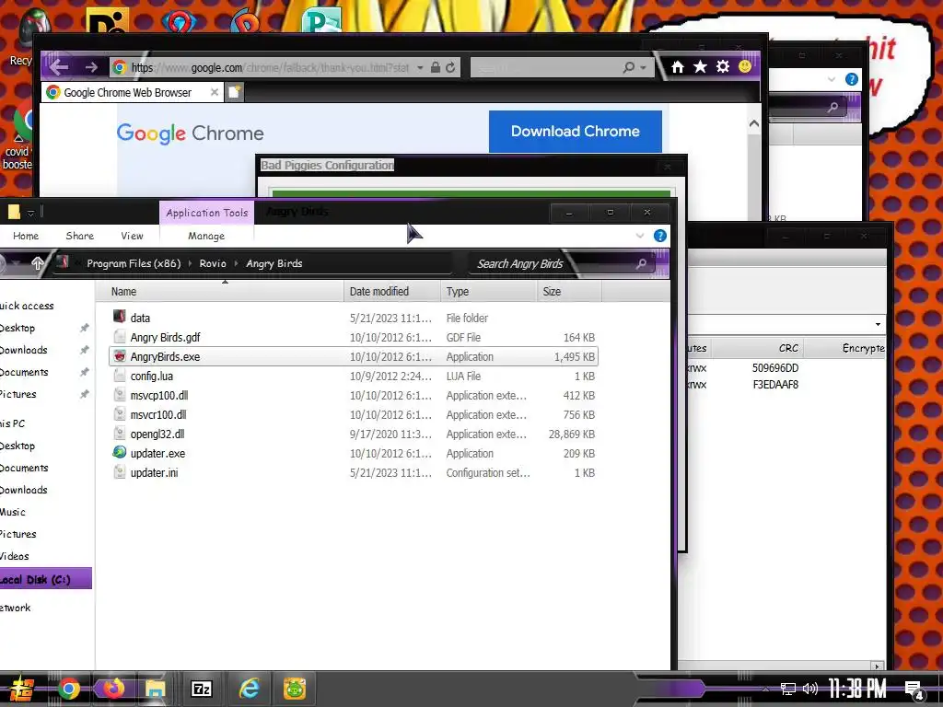Open Internet Explorer favorites star

700,66
